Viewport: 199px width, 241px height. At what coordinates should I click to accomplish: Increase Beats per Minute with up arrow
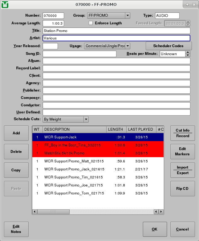188,52
